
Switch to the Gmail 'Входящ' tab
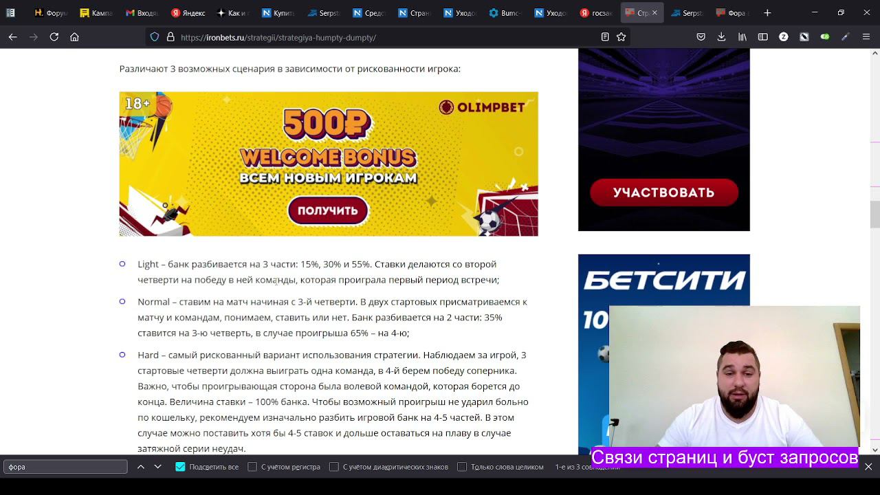[142, 12]
